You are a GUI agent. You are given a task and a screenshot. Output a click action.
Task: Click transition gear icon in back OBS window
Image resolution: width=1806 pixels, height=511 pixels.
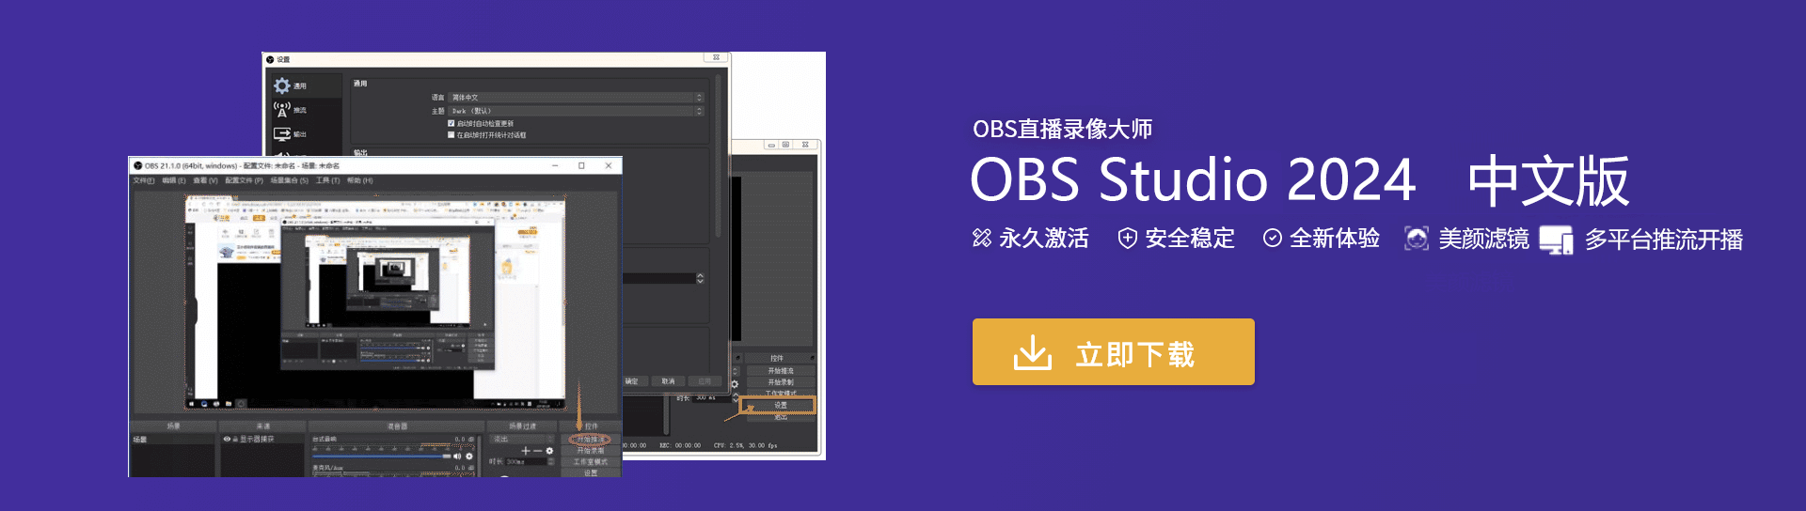click(x=735, y=384)
